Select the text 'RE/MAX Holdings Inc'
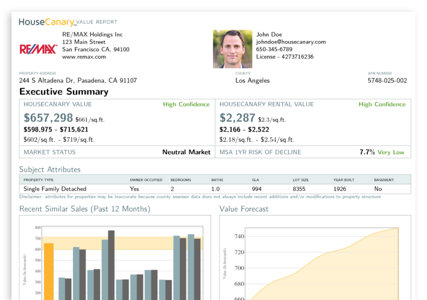This screenshot has width=427, height=300. (92, 34)
